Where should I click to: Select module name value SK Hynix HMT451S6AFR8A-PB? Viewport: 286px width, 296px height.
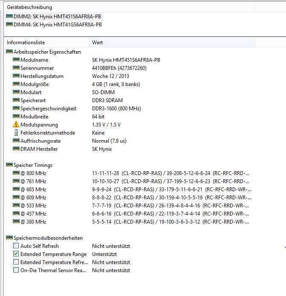126,60
